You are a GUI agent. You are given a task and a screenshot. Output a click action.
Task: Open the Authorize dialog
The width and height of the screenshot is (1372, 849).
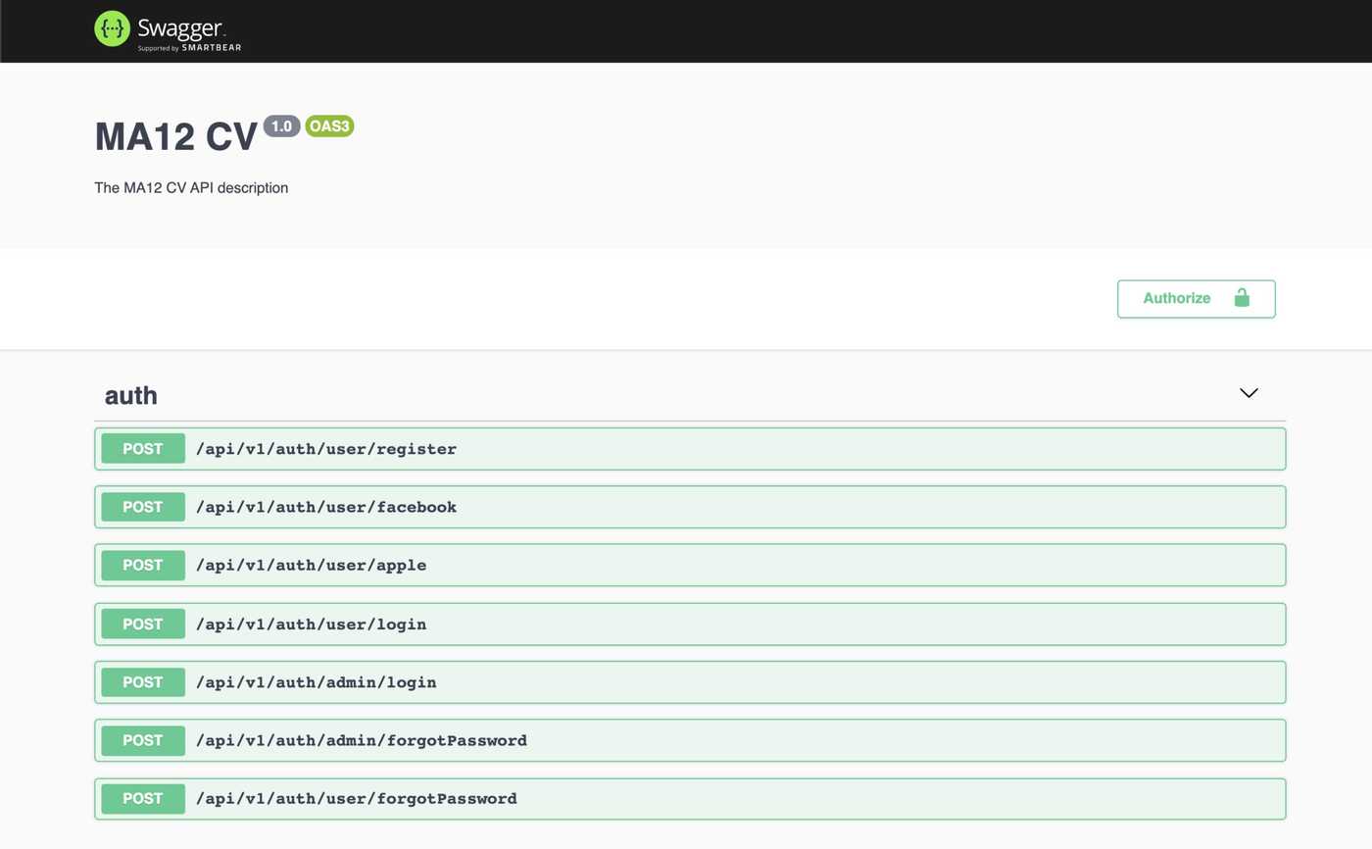[x=1176, y=298]
